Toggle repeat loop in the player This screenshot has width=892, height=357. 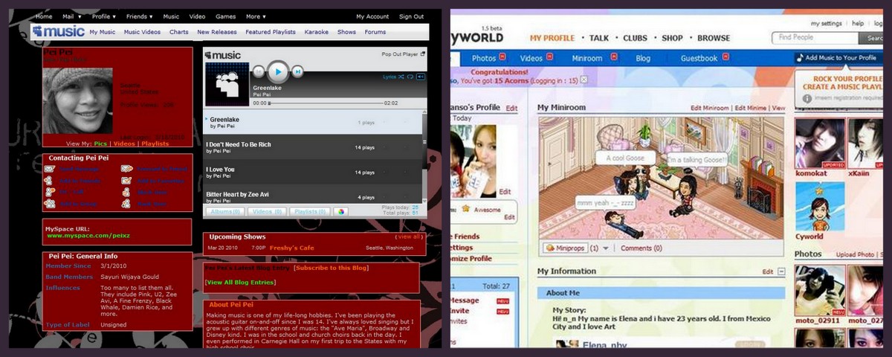tap(411, 77)
